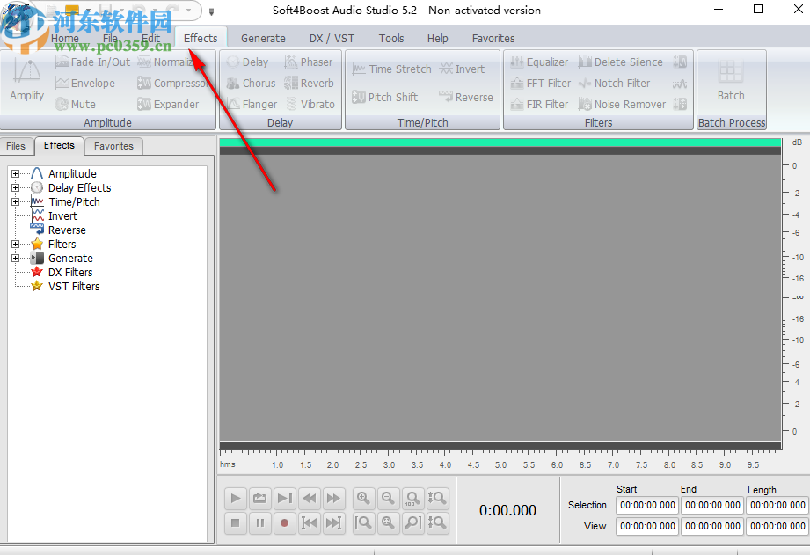Click the rewind button

pyautogui.click(x=309, y=498)
